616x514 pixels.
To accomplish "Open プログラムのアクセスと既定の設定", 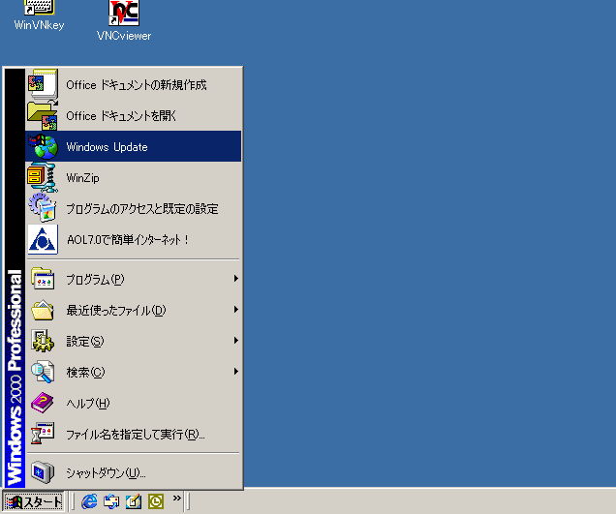I will pyautogui.click(x=134, y=208).
